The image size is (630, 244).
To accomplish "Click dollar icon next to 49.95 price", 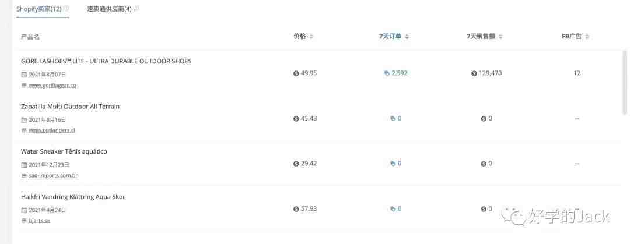I will point(296,73).
